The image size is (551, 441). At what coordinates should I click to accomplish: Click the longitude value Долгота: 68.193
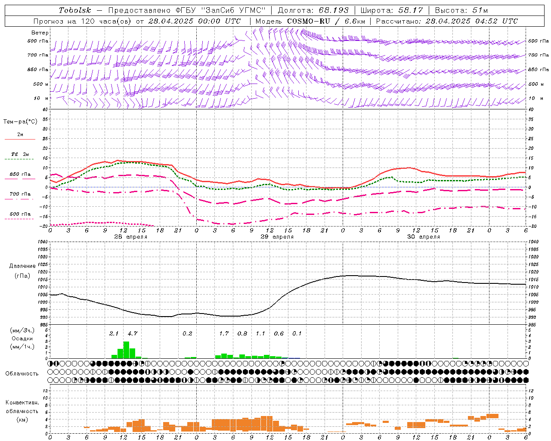313,10
